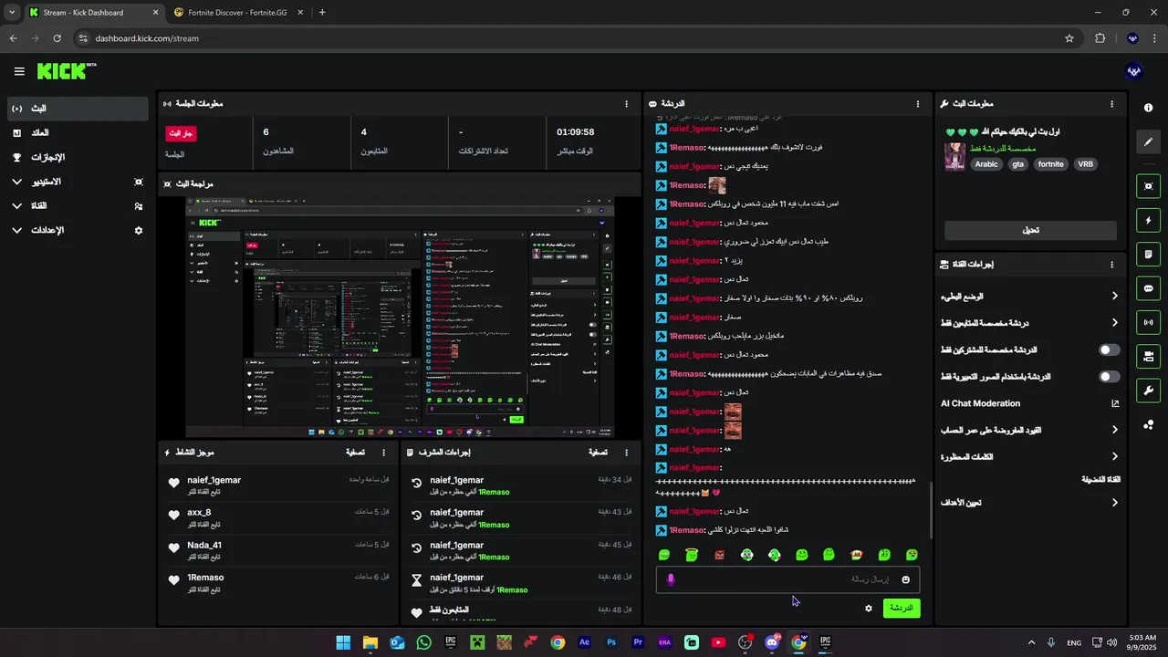
Task: Click the تعديل edit stream info button
Action: click(x=1030, y=230)
